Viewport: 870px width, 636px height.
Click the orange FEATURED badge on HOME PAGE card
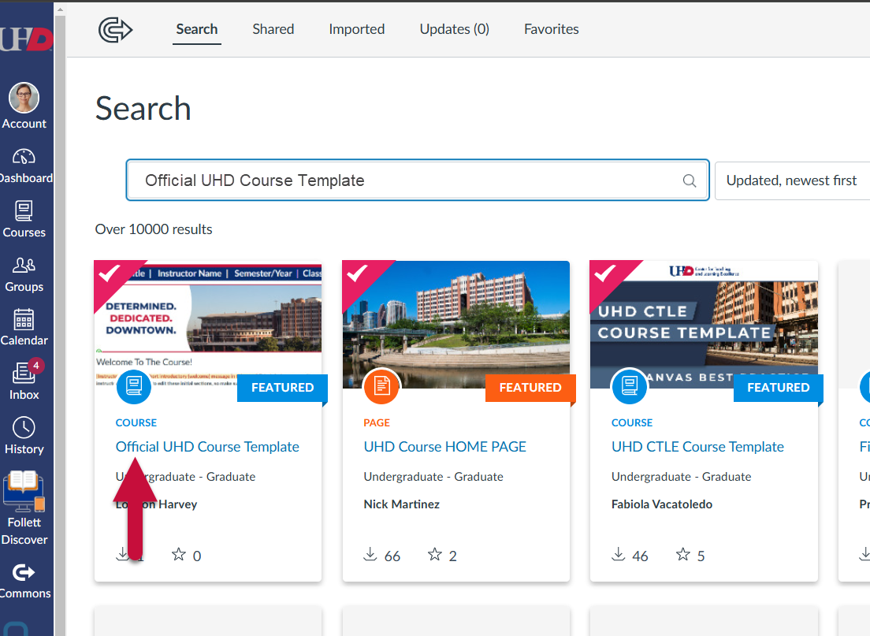530,388
